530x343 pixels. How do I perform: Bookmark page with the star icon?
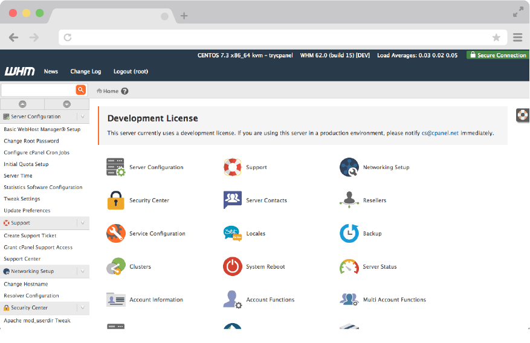[496, 37]
